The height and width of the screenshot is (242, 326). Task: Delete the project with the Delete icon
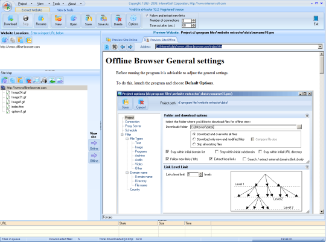click(118, 21)
